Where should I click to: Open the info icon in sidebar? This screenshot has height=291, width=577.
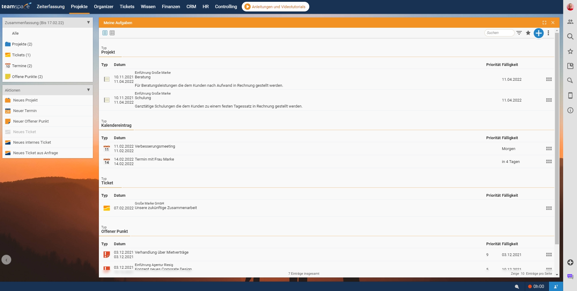tap(570, 110)
